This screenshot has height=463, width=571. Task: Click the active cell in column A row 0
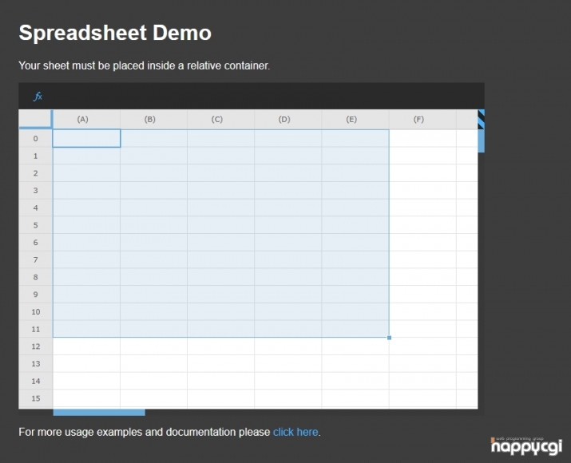(87, 138)
